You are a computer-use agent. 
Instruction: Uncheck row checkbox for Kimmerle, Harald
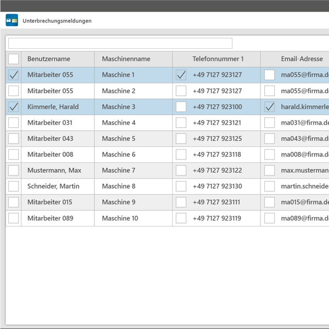click(14, 107)
